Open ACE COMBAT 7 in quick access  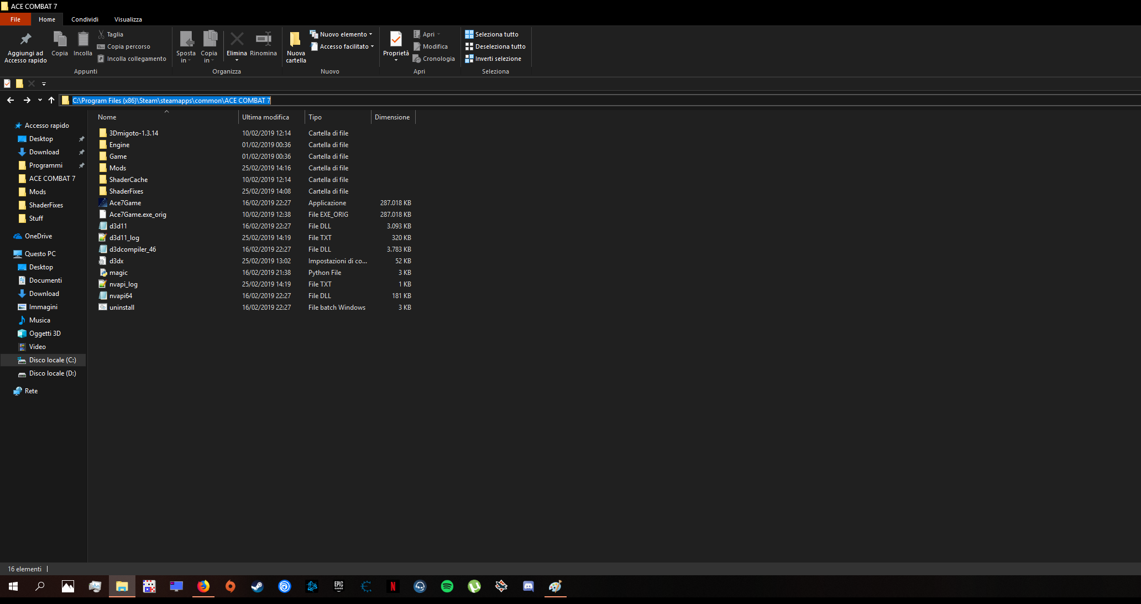coord(52,179)
